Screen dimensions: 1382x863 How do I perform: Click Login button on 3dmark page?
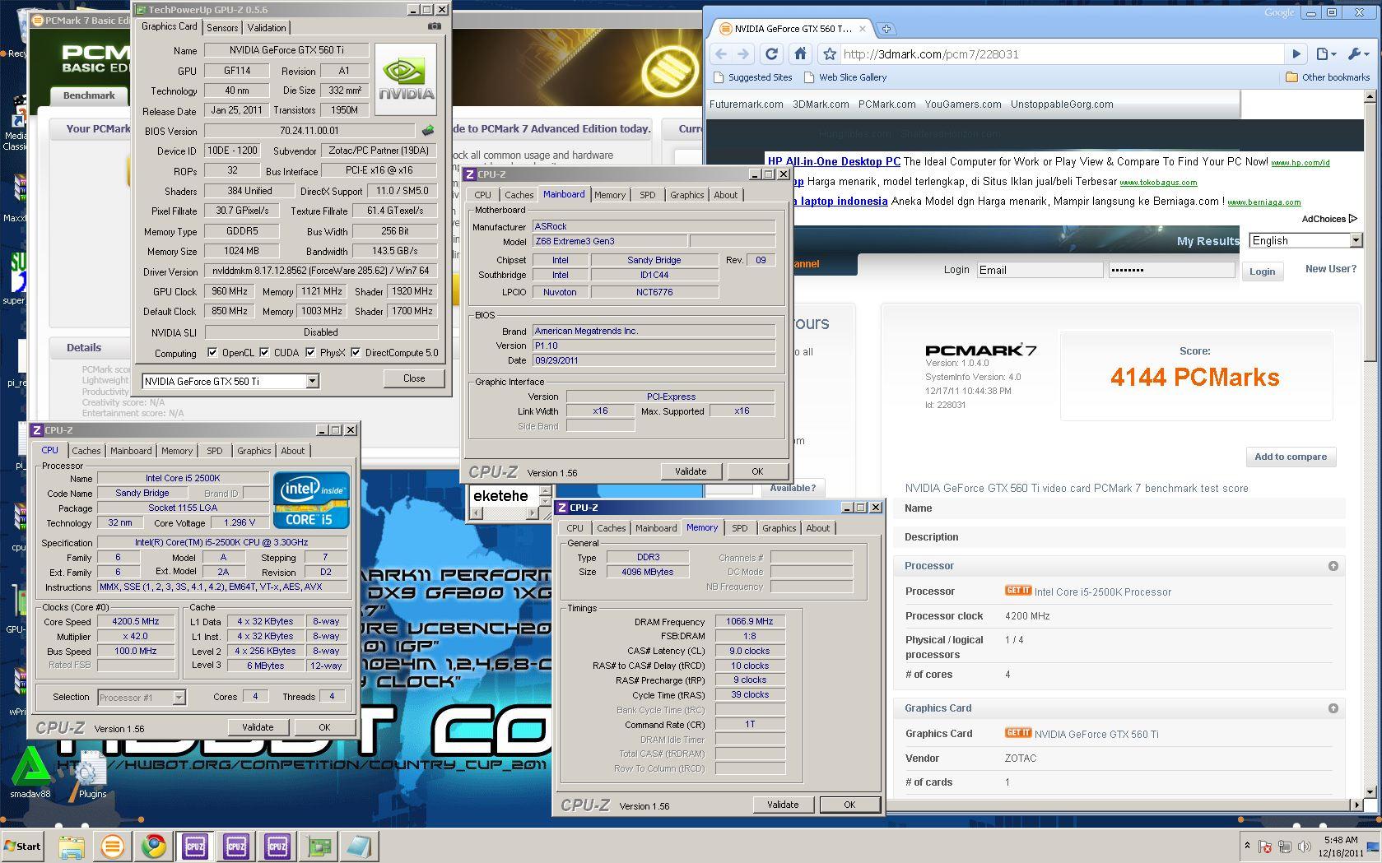[x=1262, y=271]
